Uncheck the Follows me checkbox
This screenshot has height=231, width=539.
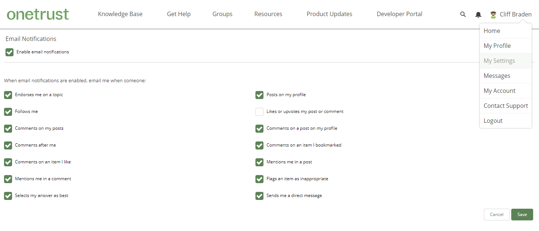tap(8, 112)
